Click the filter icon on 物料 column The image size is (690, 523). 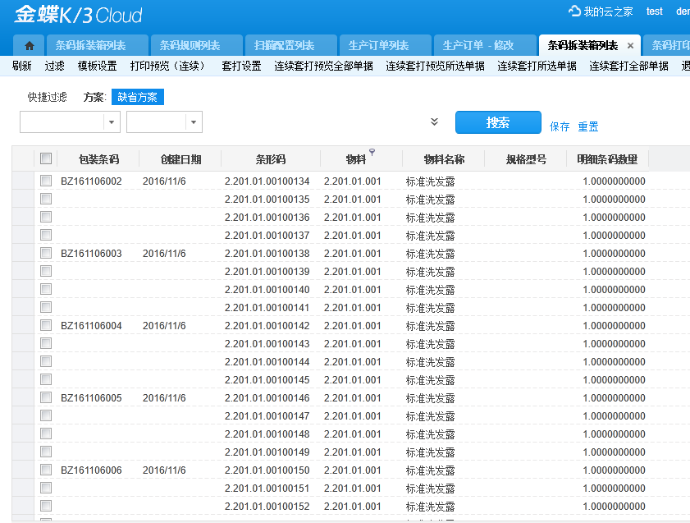click(x=372, y=152)
